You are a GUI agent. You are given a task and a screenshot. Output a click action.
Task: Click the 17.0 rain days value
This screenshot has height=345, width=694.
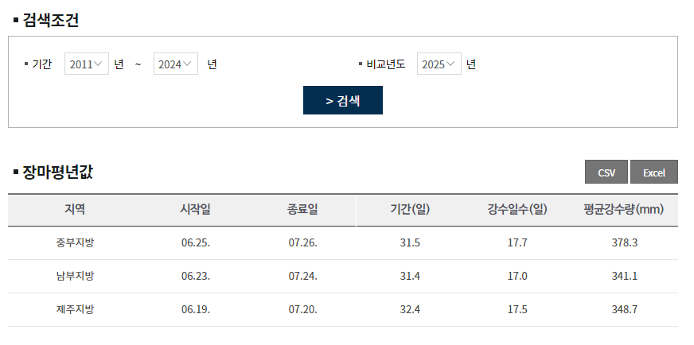(x=517, y=276)
